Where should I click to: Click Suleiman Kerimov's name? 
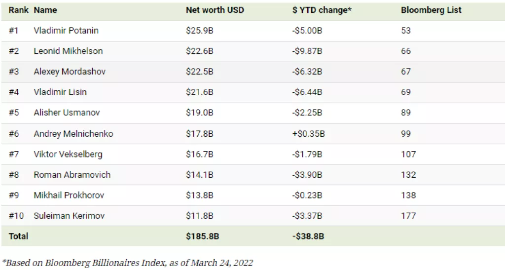point(69,216)
